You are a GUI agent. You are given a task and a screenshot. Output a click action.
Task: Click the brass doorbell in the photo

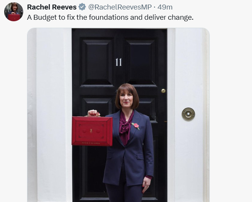coord(188,114)
